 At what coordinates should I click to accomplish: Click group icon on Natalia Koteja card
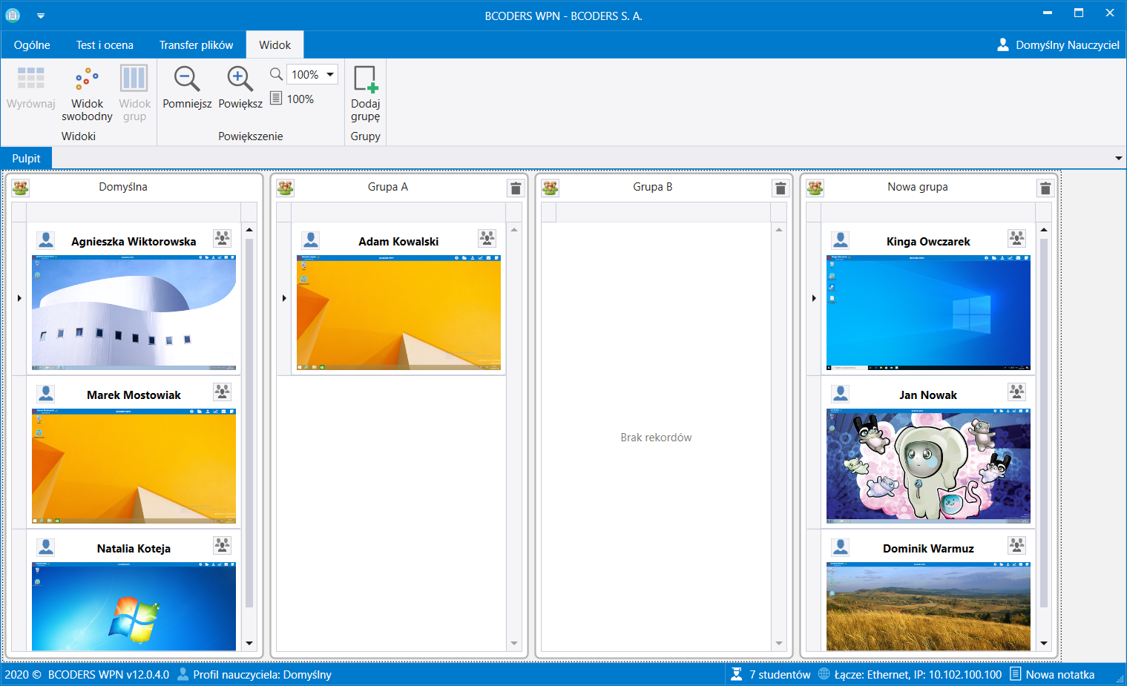(x=222, y=545)
